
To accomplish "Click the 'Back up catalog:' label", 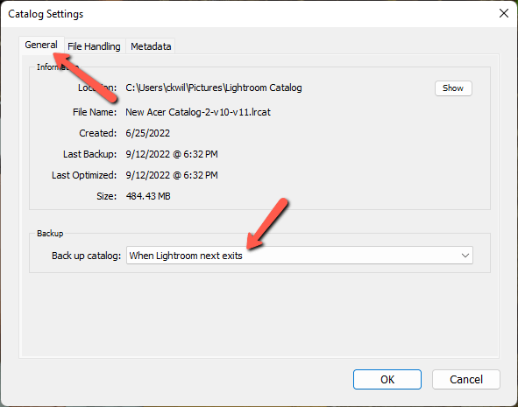I will [86, 256].
